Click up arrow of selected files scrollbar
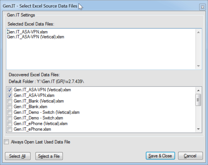Screen dimensions: 208x165 click(198, 32)
